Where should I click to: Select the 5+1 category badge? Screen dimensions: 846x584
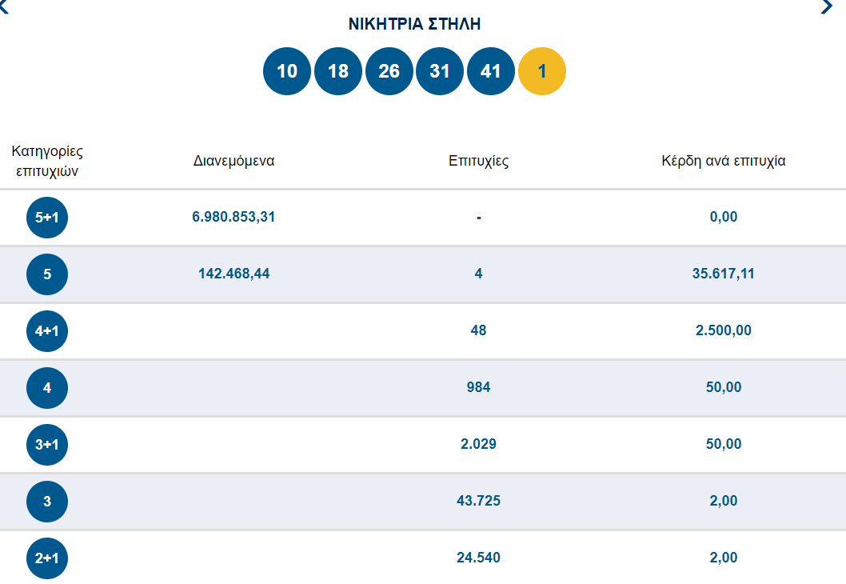pyautogui.click(x=47, y=218)
